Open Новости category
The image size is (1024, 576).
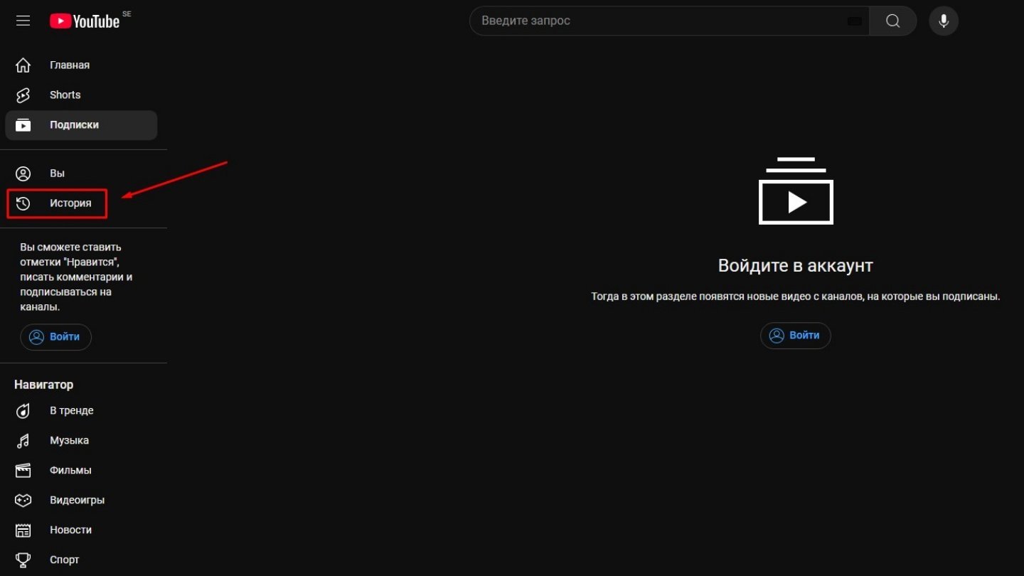point(81,530)
